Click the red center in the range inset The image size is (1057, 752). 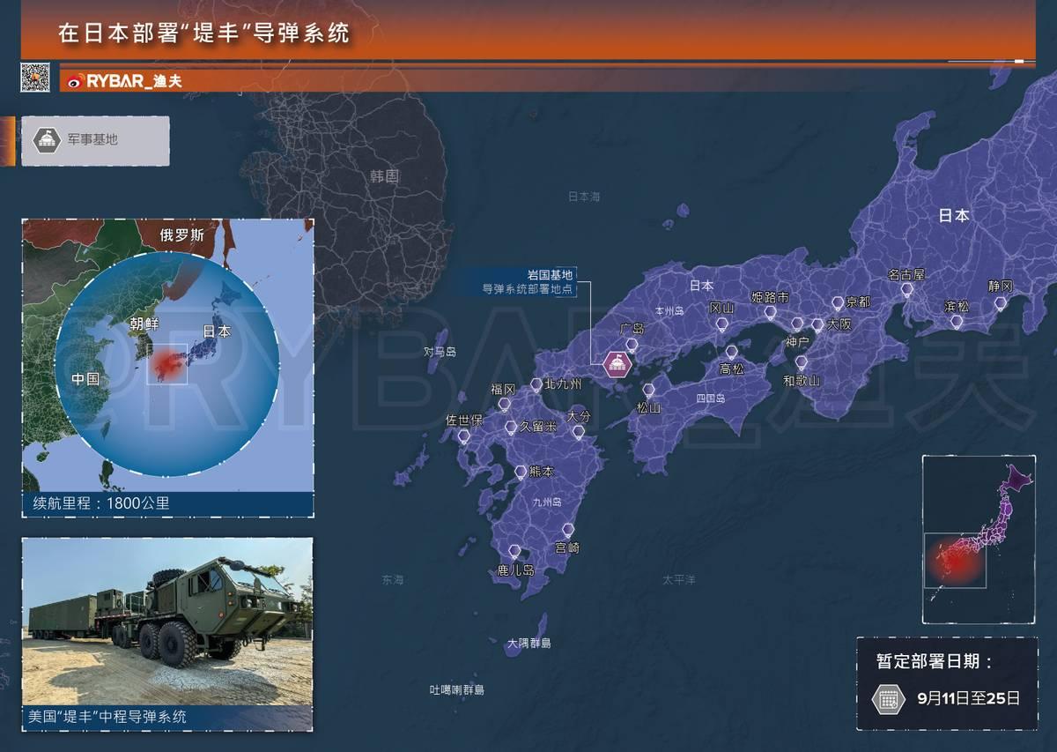click(166, 365)
